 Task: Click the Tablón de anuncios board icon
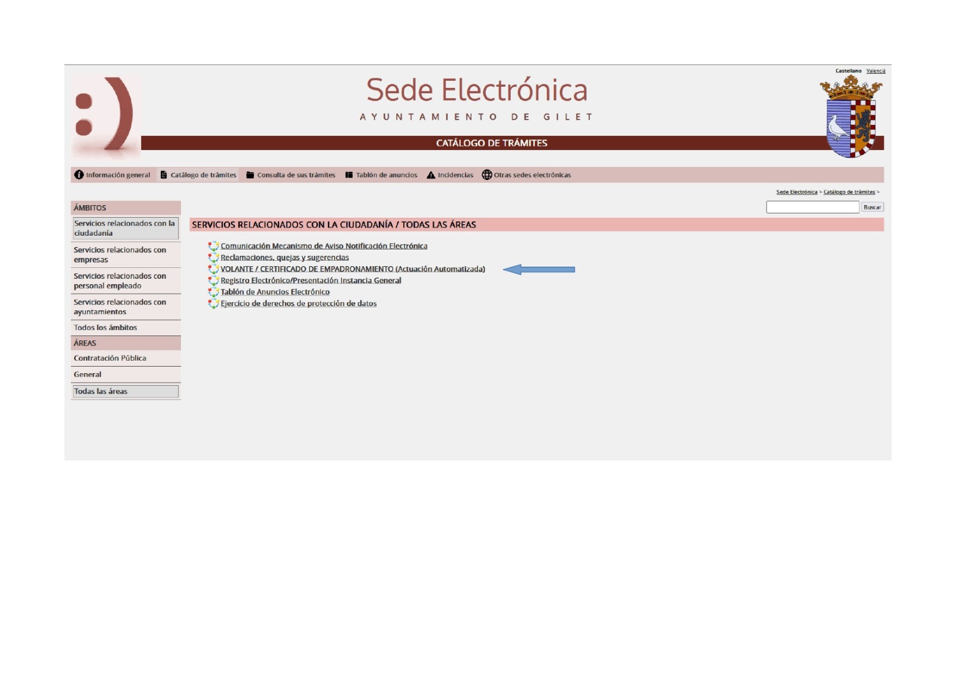click(x=349, y=175)
